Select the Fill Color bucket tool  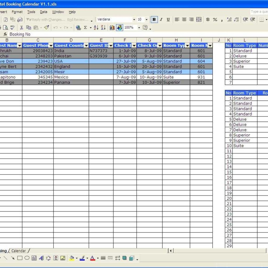(72, 258)
